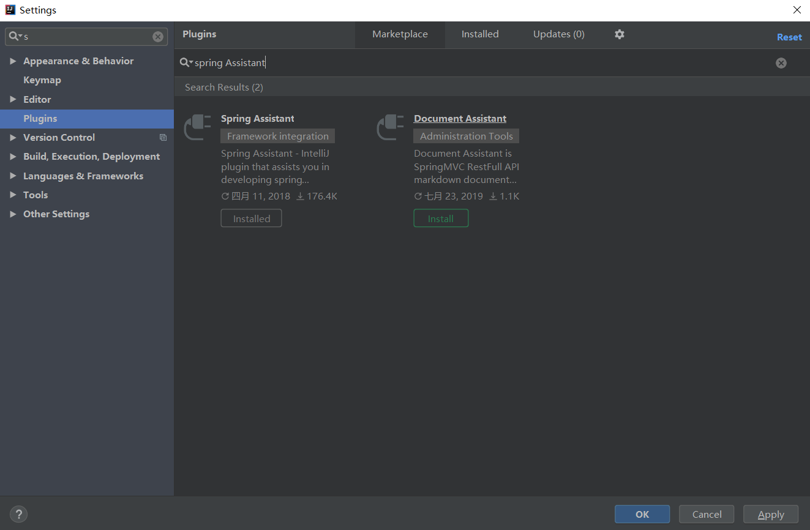Image resolution: width=810 pixels, height=530 pixels.
Task: Expand the Tools settings node
Action: pos(13,195)
